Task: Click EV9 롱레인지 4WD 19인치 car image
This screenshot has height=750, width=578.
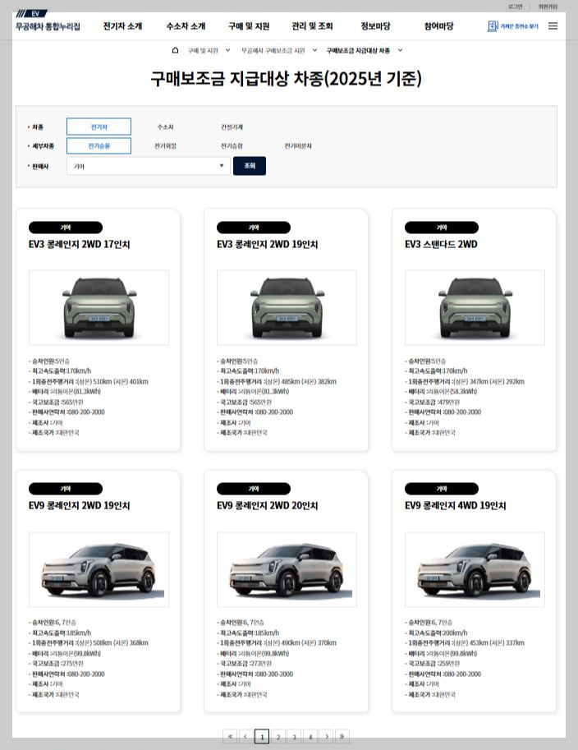Action: 475,569
